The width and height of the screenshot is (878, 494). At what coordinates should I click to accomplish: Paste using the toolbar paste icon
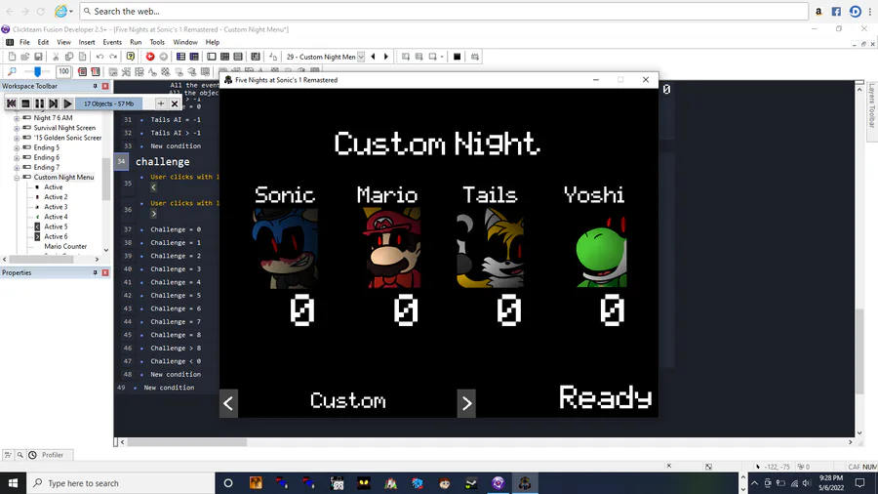tap(82, 57)
